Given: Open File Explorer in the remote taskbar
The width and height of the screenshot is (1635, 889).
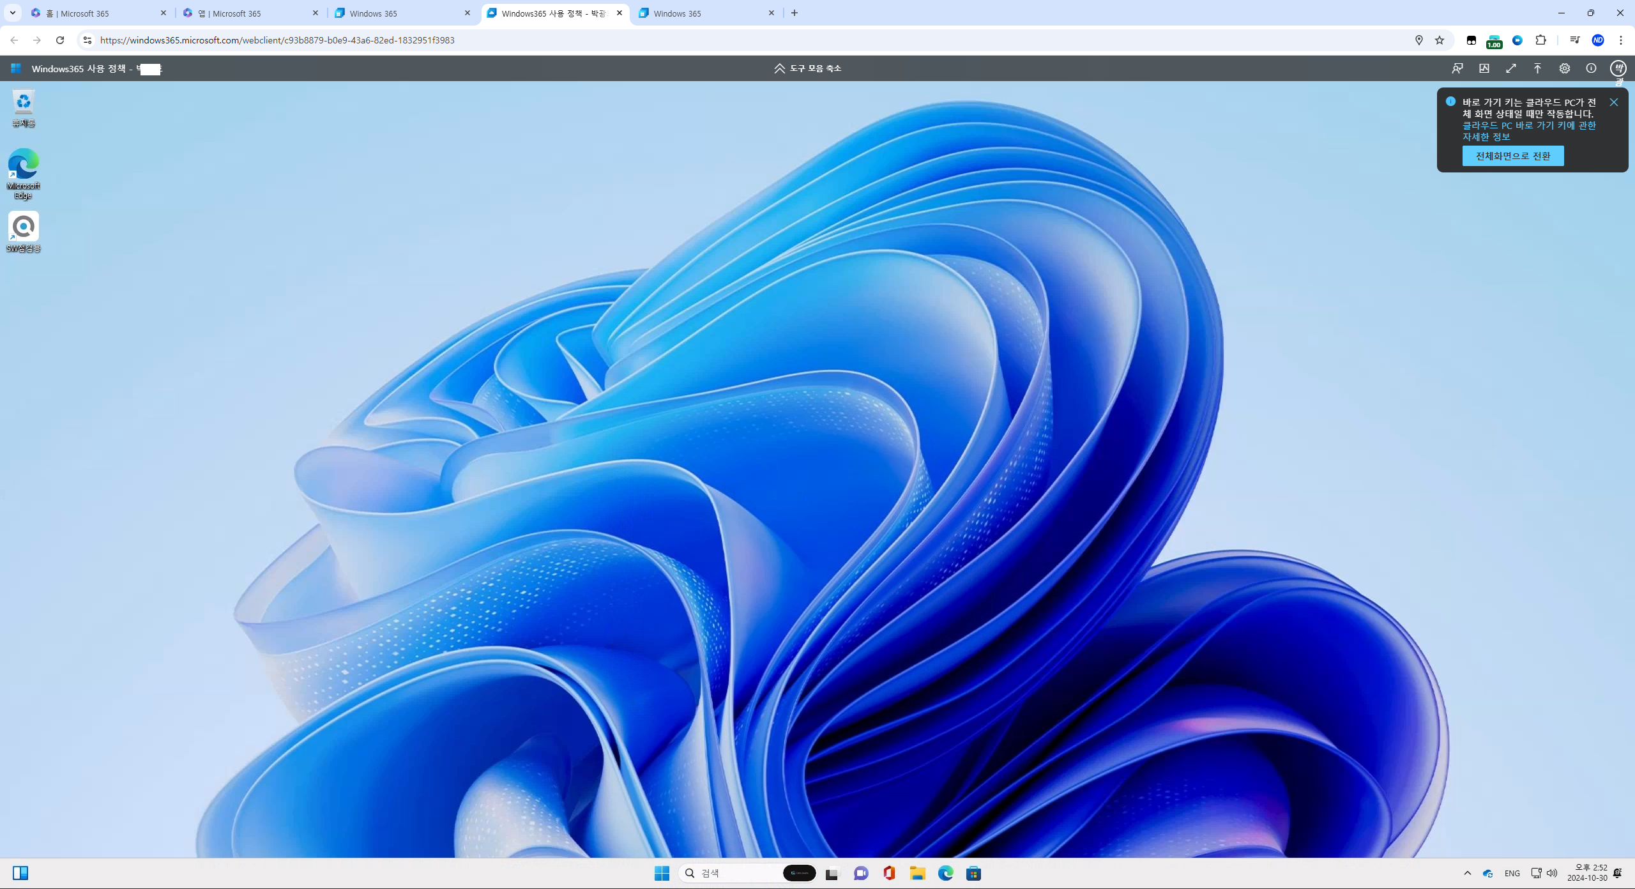Looking at the screenshot, I should click(x=917, y=873).
